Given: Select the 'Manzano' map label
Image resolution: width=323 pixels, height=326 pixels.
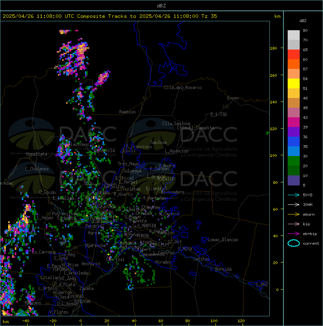Looking at the screenshot, I should [x=33, y=303].
